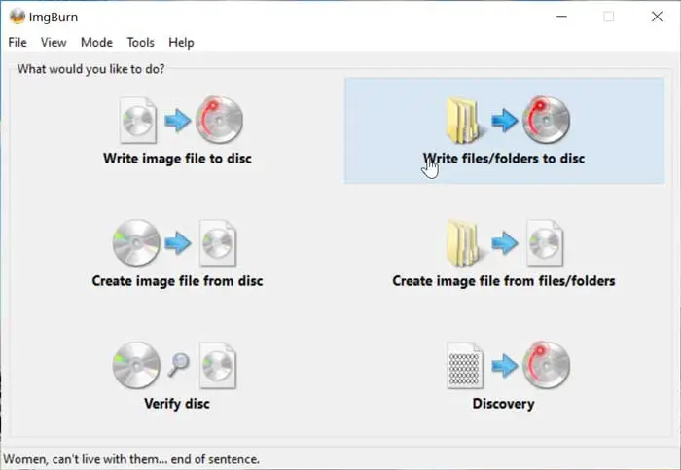This screenshot has height=470, width=681.
Task: Click the blue arrow in Discovery
Action: coord(505,365)
